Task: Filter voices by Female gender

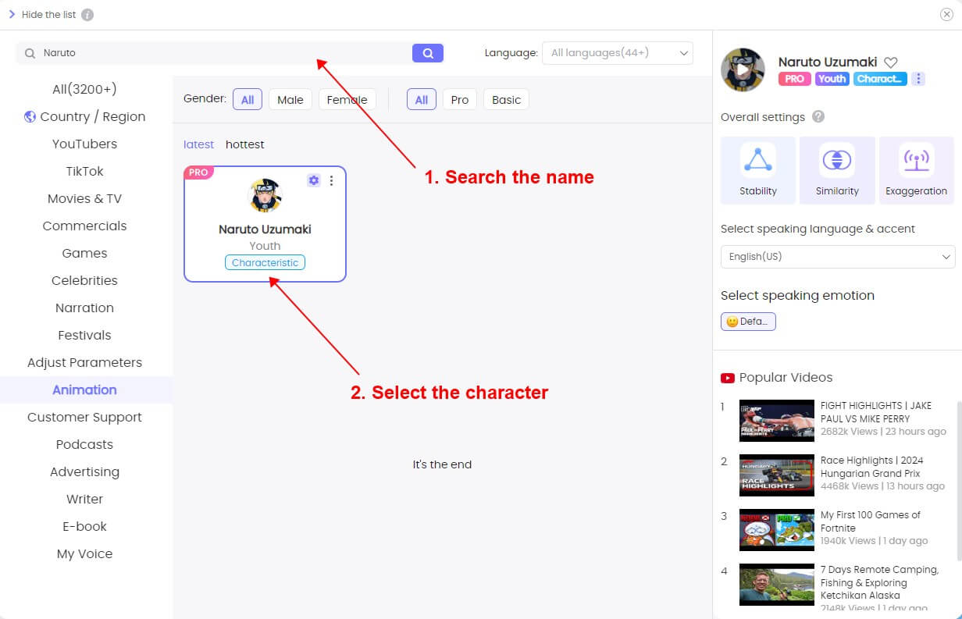Action: click(x=347, y=99)
